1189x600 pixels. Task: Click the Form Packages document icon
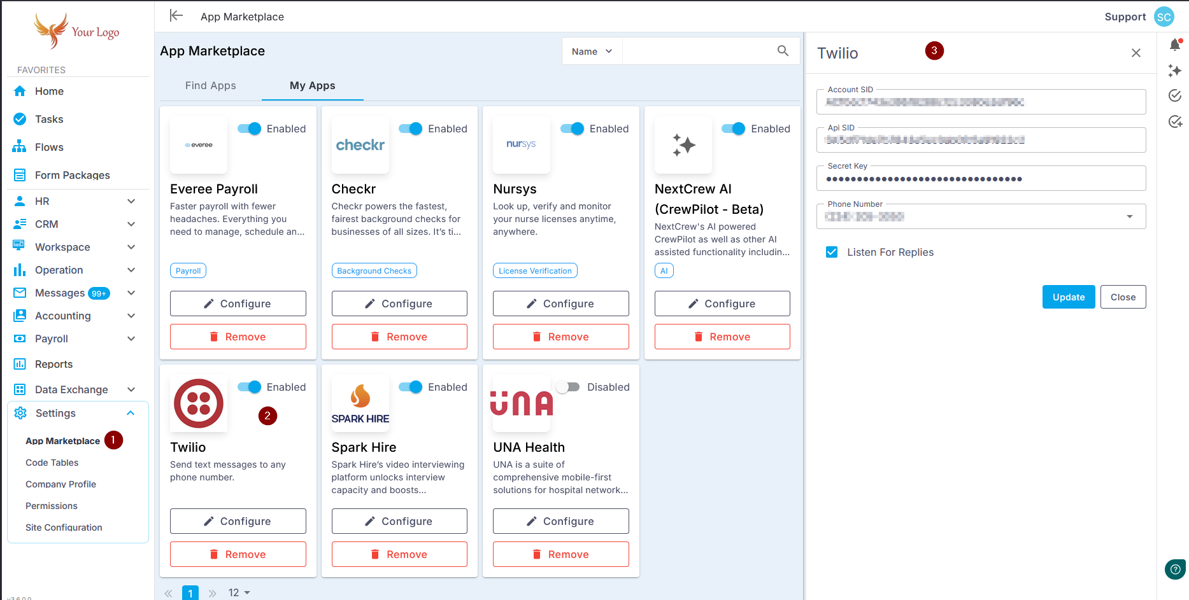pos(20,175)
